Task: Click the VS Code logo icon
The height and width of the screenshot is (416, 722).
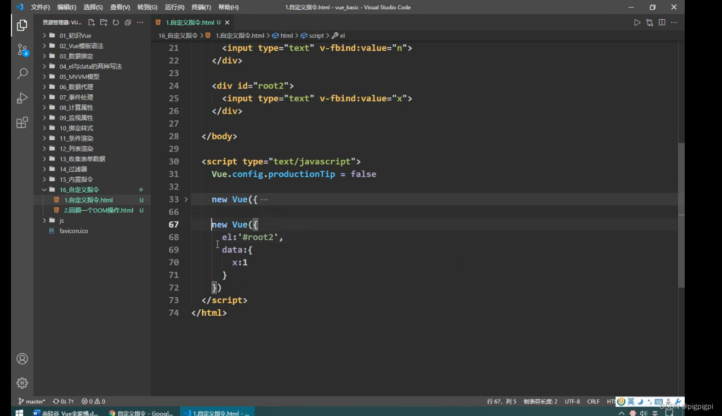Action: 20,7
